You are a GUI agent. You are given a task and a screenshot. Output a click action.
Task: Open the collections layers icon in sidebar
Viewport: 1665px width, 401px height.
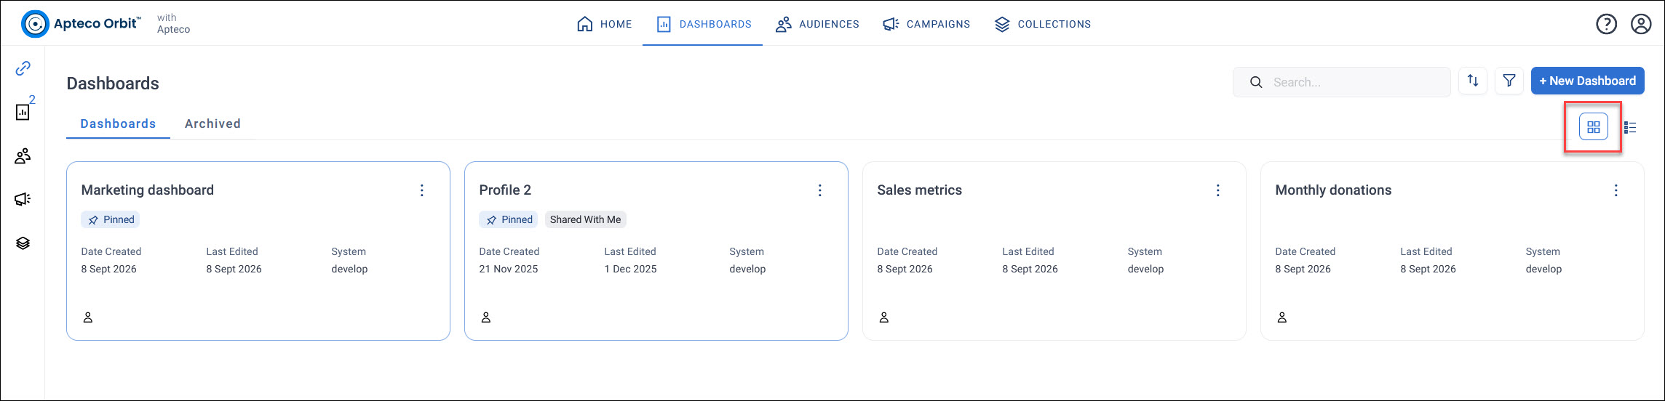click(23, 243)
